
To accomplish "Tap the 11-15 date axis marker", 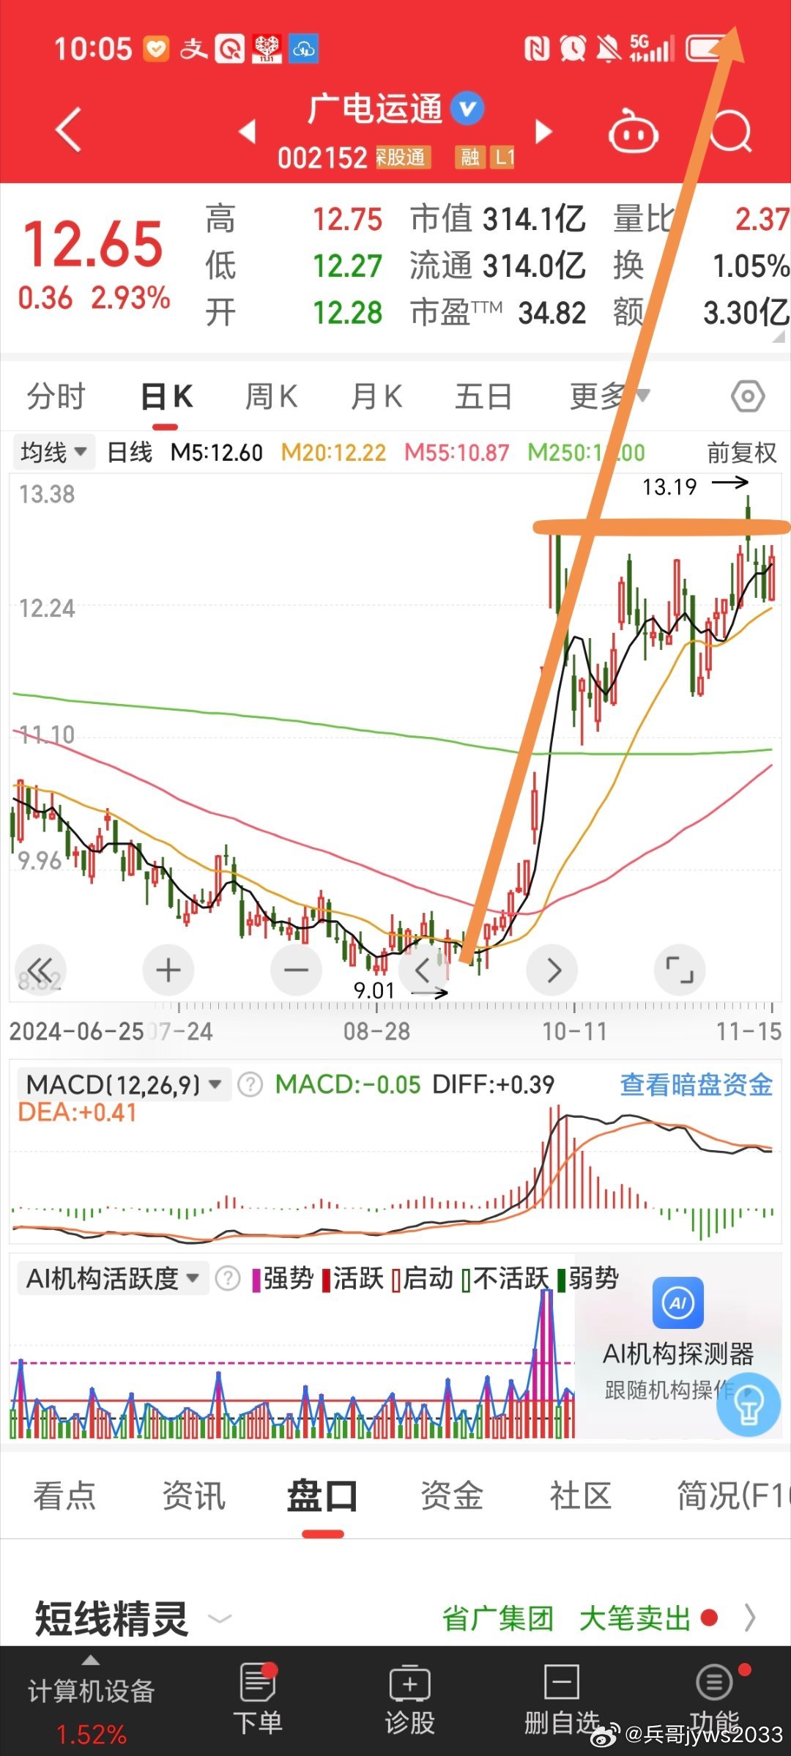I will tap(749, 1031).
